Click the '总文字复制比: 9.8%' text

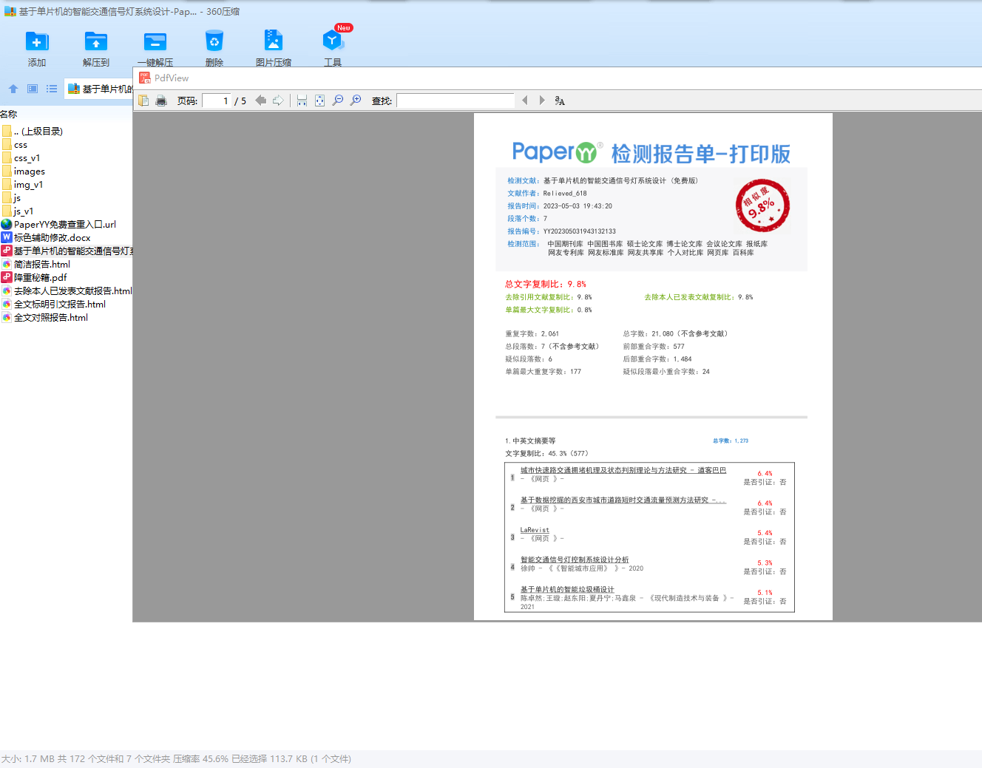point(546,284)
